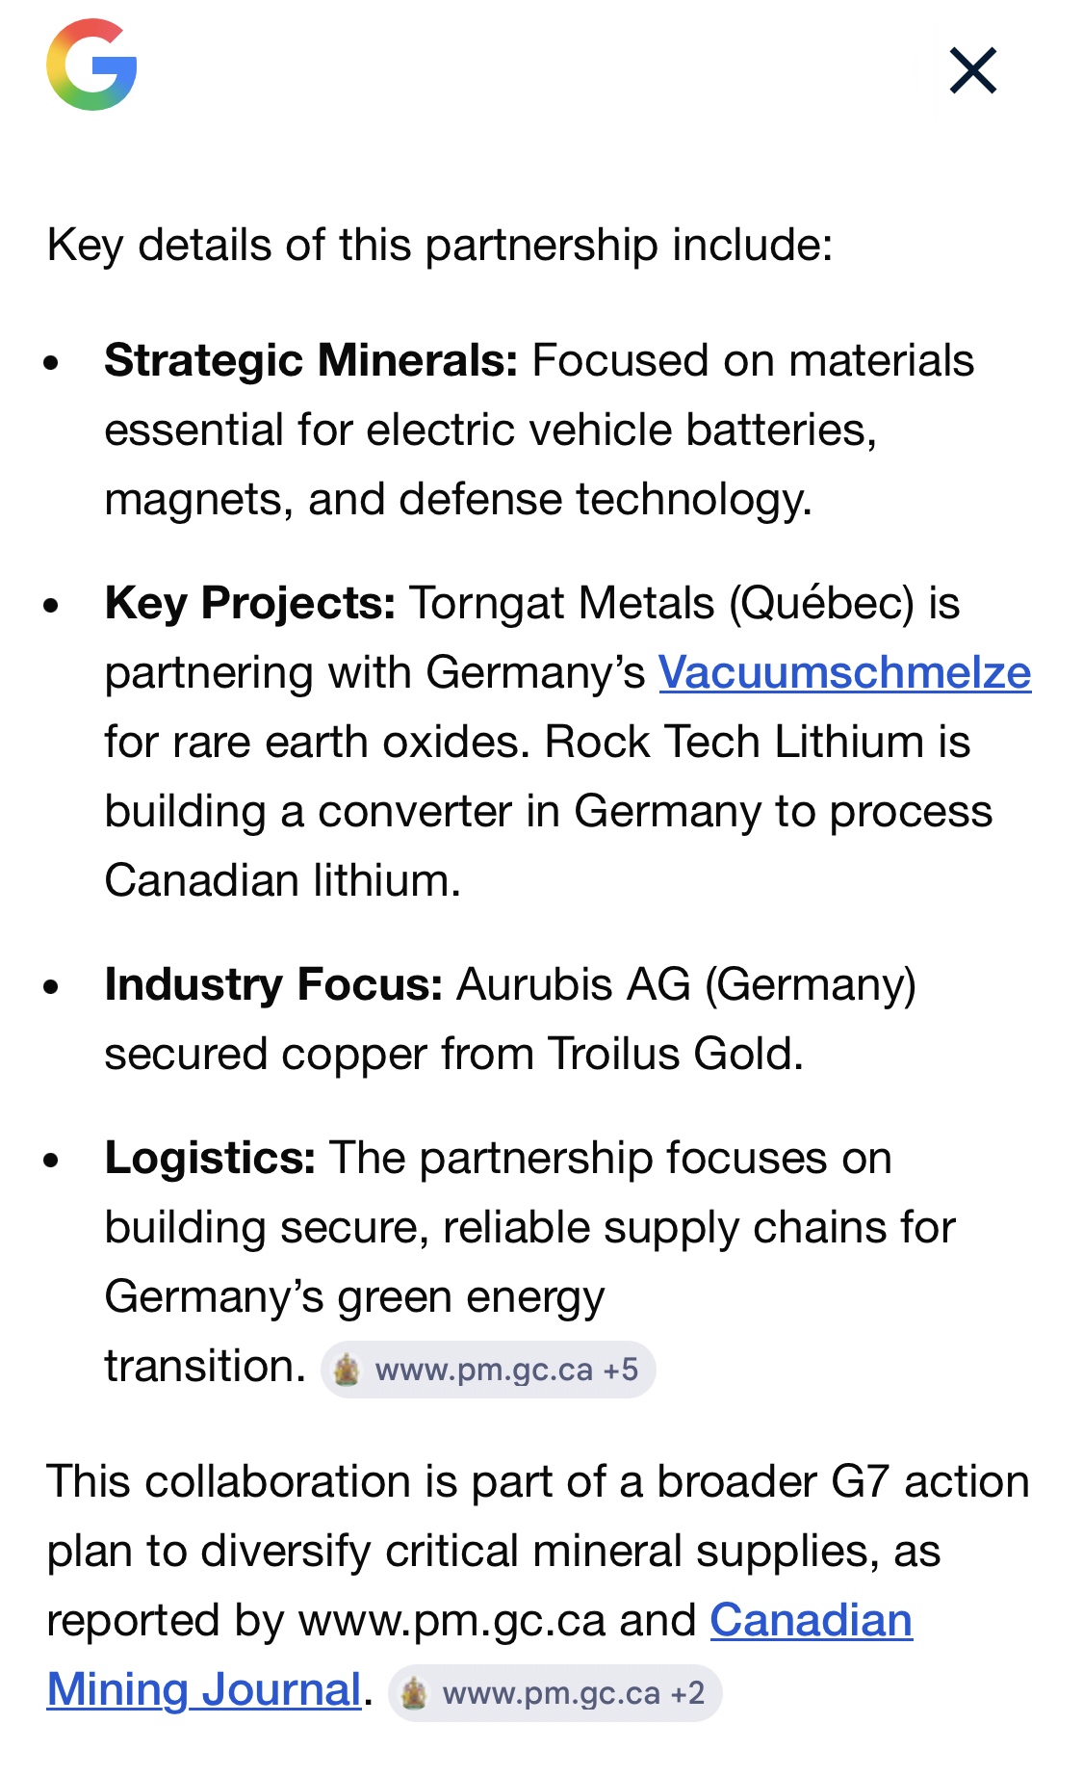Open the www.pm.gc.ca +2 sources chip
The image size is (1083, 1776).
click(x=555, y=1693)
